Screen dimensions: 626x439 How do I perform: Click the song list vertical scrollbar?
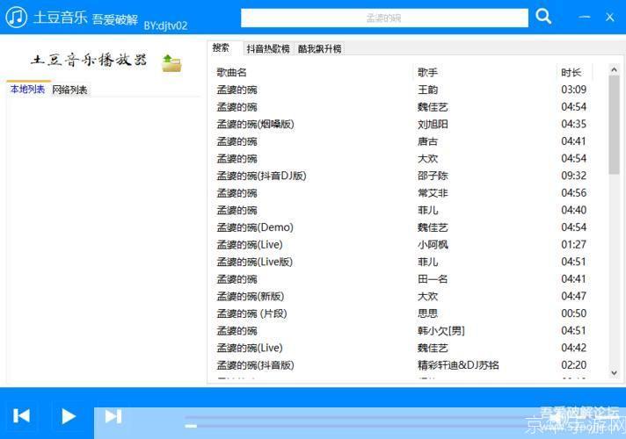pyautogui.click(x=614, y=123)
